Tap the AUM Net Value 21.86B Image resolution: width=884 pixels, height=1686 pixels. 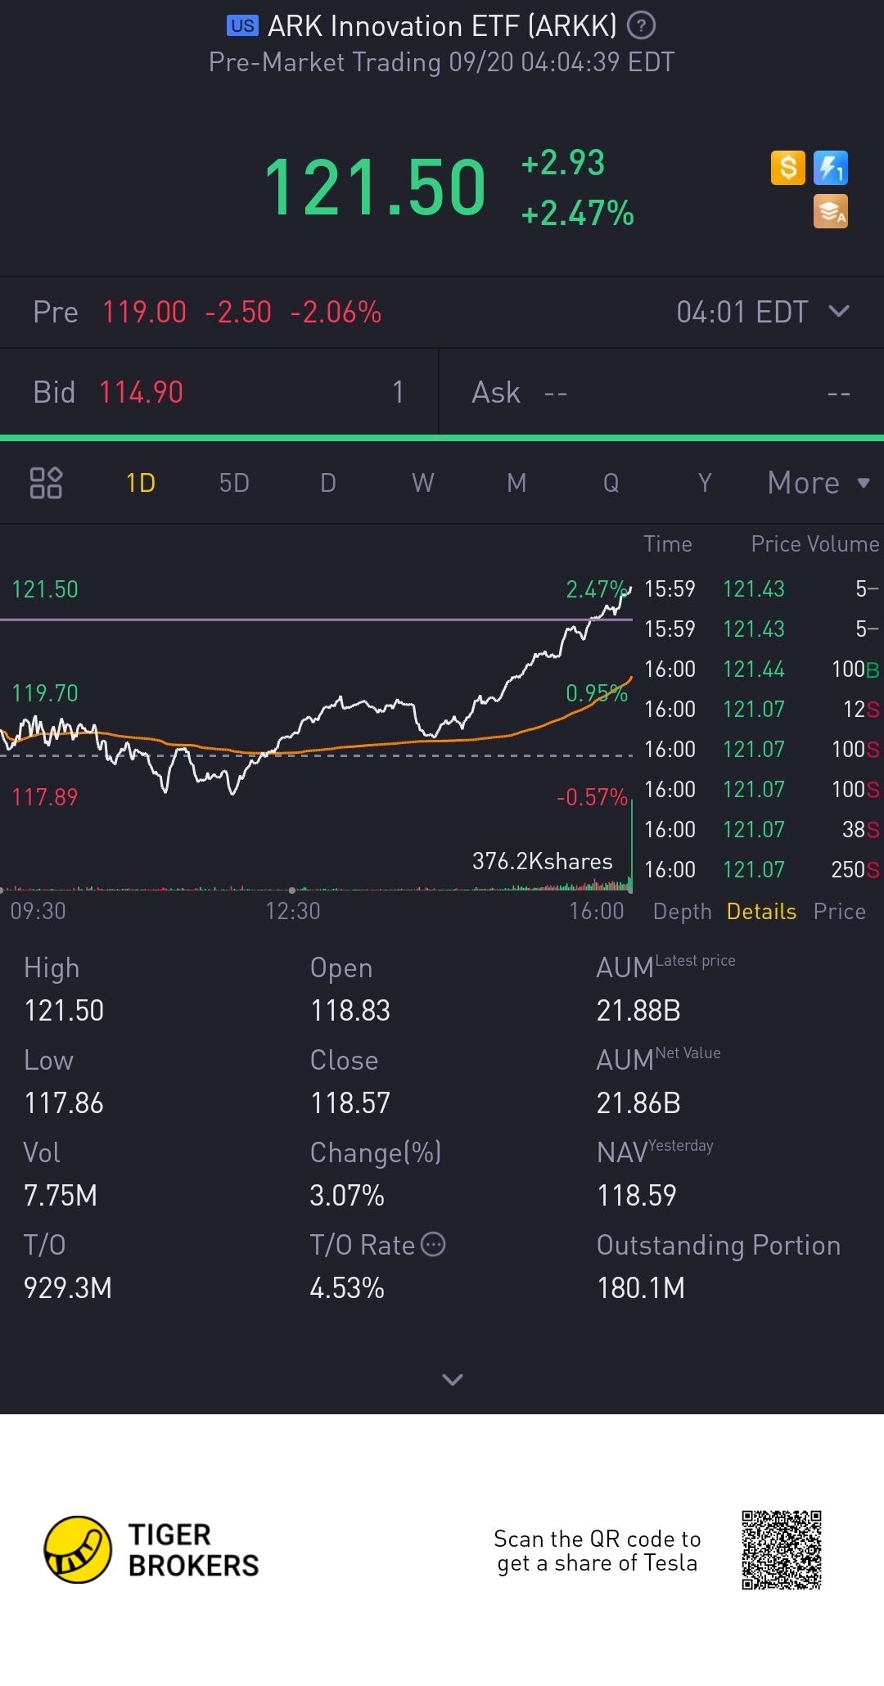(638, 1103)
